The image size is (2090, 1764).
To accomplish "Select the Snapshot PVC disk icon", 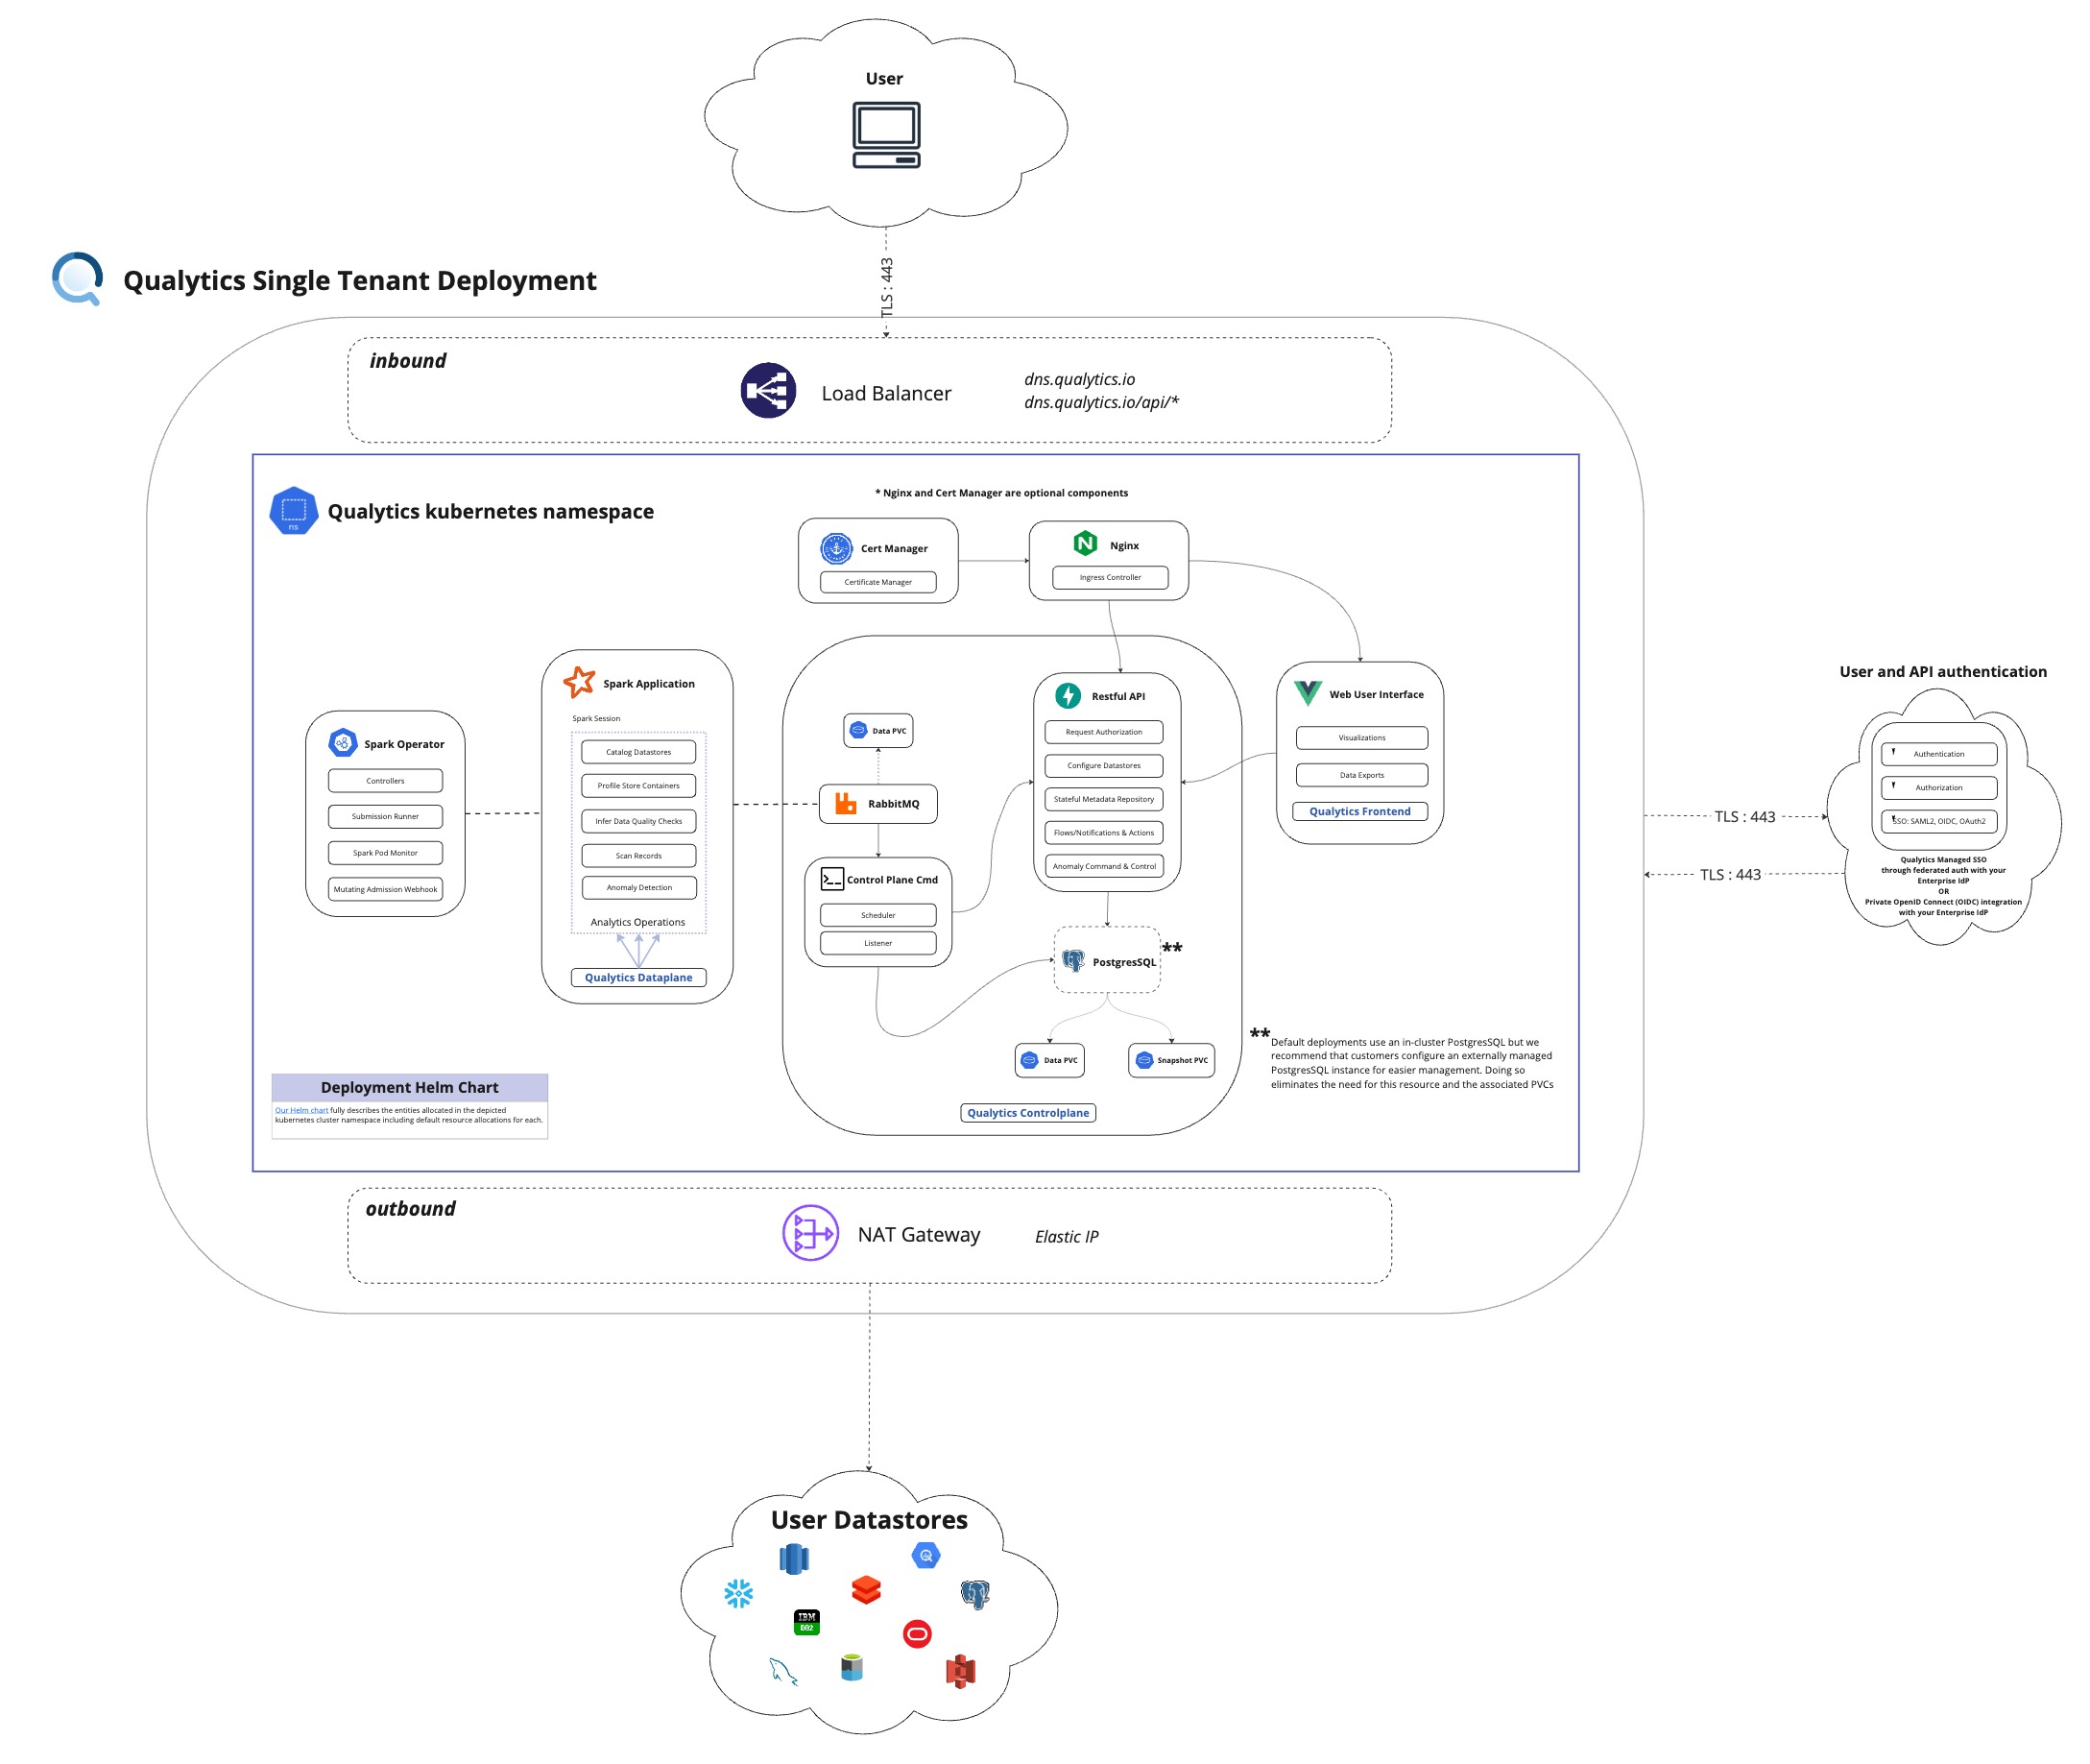I will tap(1143, 1060).
